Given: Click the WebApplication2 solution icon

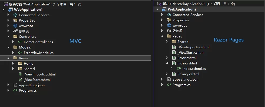Looking at the screenshot, I should coord(159,4).
